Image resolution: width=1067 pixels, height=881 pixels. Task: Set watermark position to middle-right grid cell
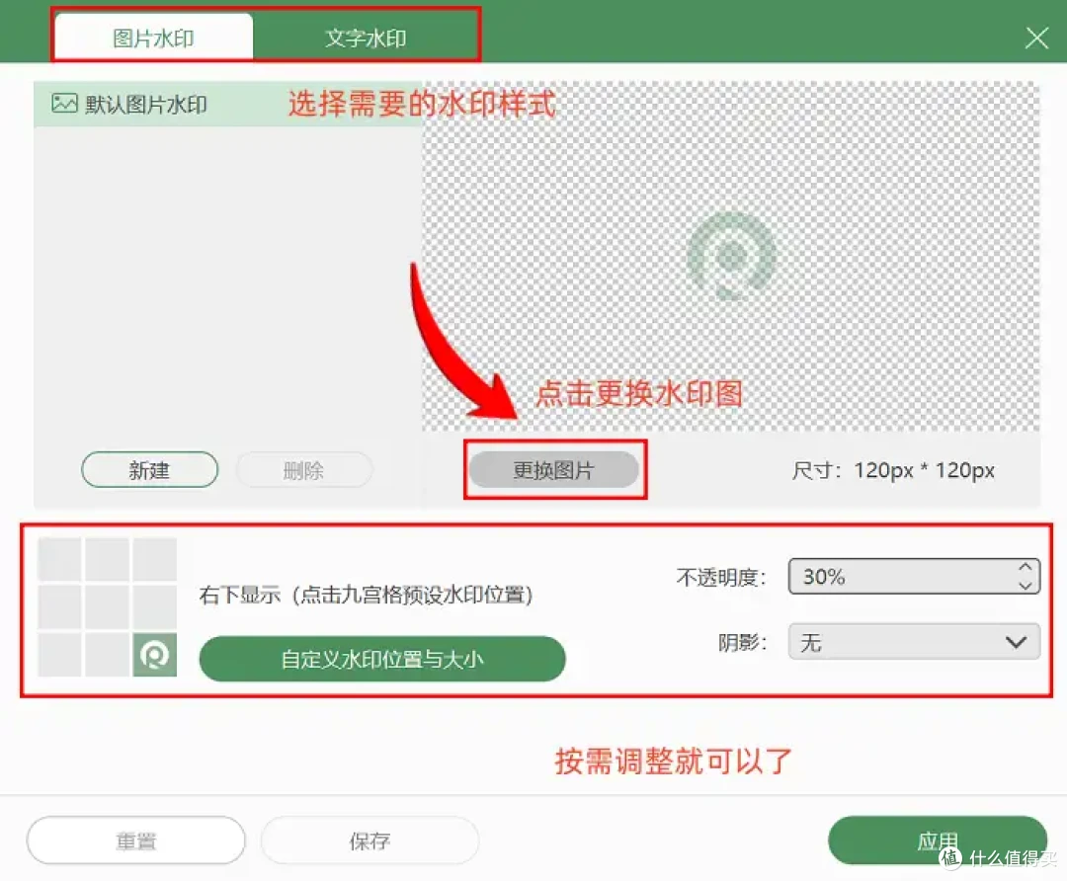(x=154, y=606)
